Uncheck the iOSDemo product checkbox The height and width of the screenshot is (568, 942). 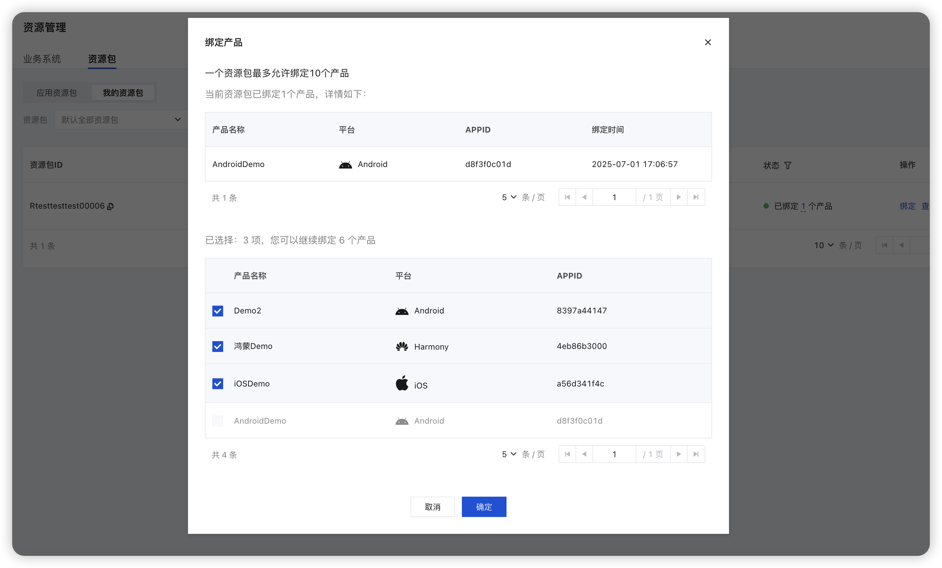217,383
